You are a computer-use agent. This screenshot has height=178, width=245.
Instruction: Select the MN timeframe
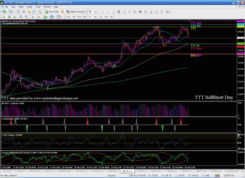coord(111,17)
